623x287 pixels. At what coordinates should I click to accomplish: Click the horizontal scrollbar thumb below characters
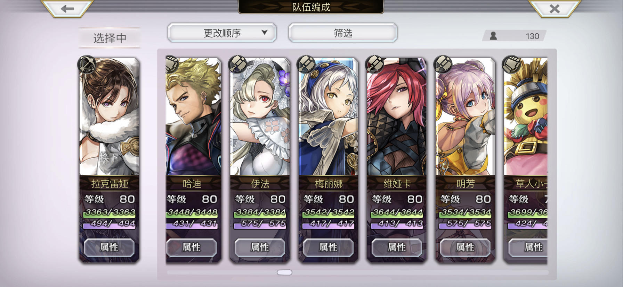[x=284, y=272]
